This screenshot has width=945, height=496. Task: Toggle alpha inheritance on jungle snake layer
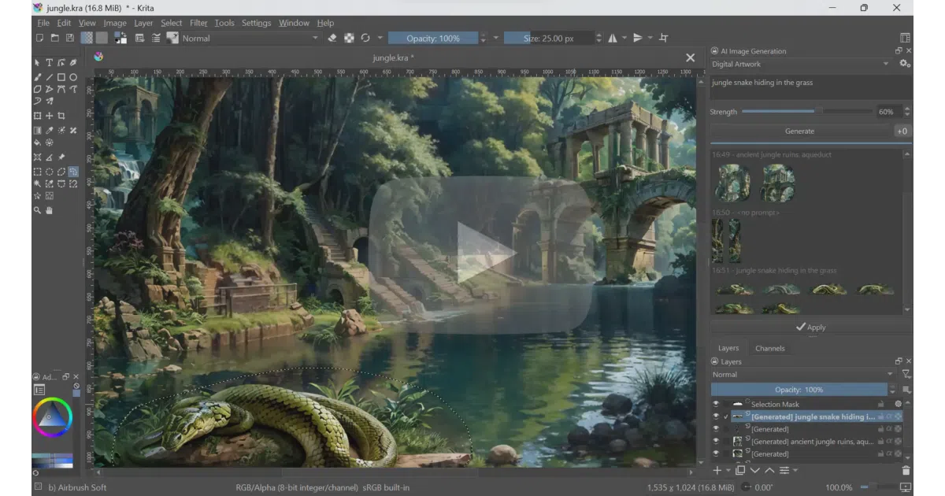point(889,416)
